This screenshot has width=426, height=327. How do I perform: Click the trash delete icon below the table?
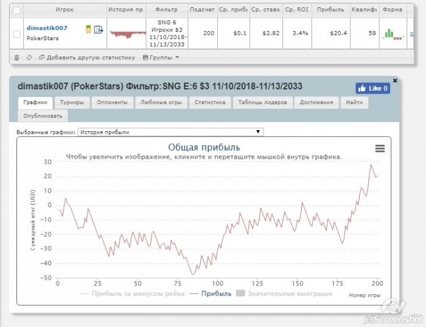[16, 58]
